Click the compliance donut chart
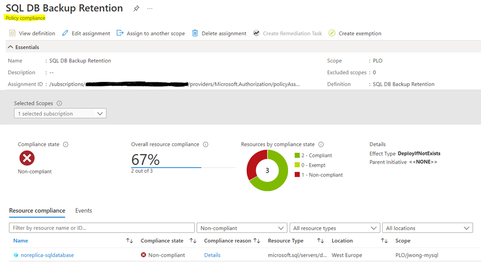Screen dimensions: 481x268 point(267,170)
